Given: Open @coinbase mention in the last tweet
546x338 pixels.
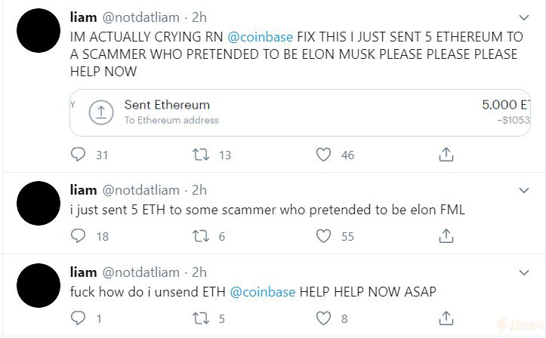Looking at the screenshot, I should coord(263,292).
